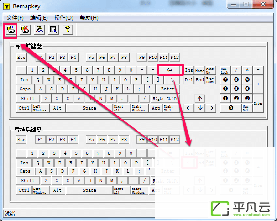Image resolution: width=277 pixels, height=221 pixels.
Task: Select the Q key in 替换后键盘
Action: [x=38, y=163]
